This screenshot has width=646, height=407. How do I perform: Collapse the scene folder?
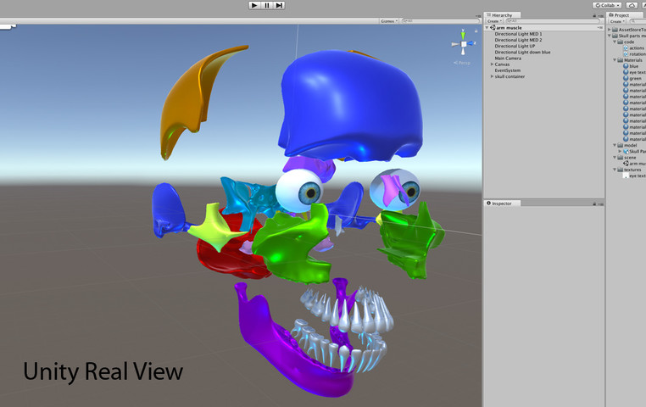[x=615, y=158]
